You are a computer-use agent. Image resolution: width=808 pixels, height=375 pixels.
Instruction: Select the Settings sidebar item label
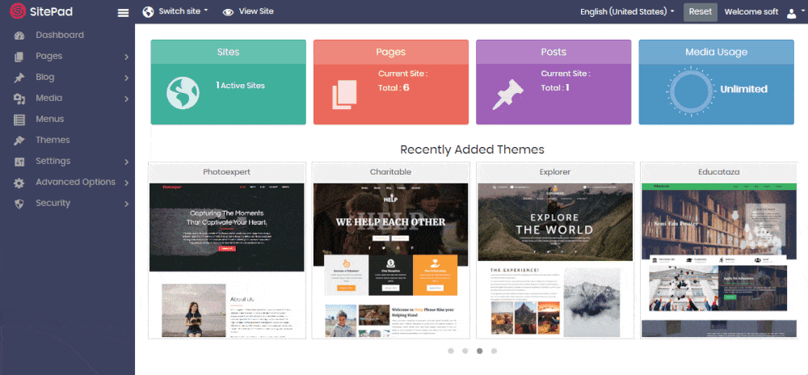click(53, 161)
